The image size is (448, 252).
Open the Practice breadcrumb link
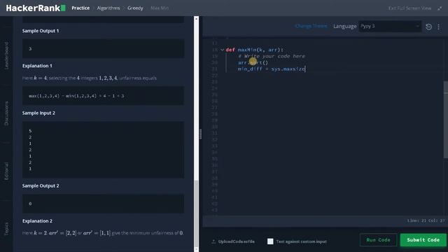tap(80, 8)
